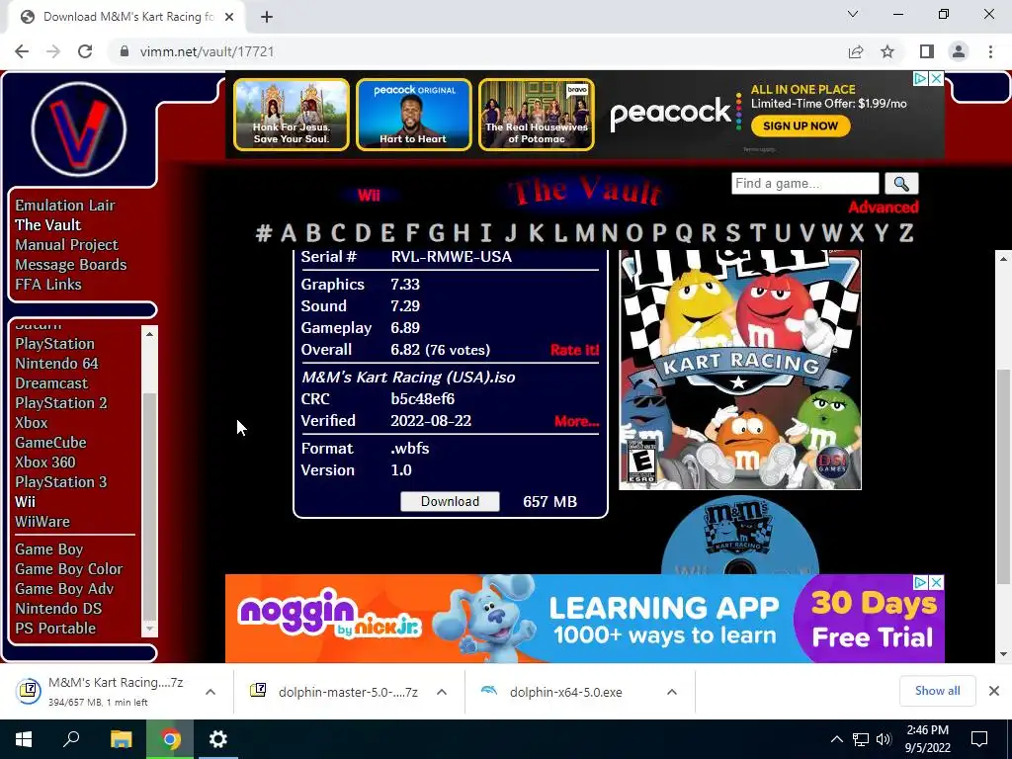Screen dimensions: 1012x759
Task: Open a new tab with plus icon
Action: [267, 17]
